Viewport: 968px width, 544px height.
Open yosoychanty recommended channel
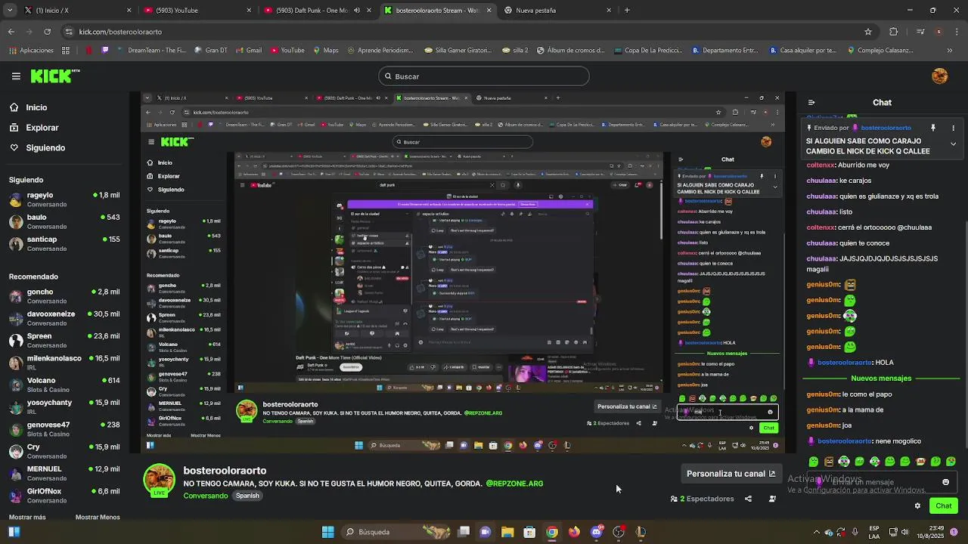click(64, 406)
